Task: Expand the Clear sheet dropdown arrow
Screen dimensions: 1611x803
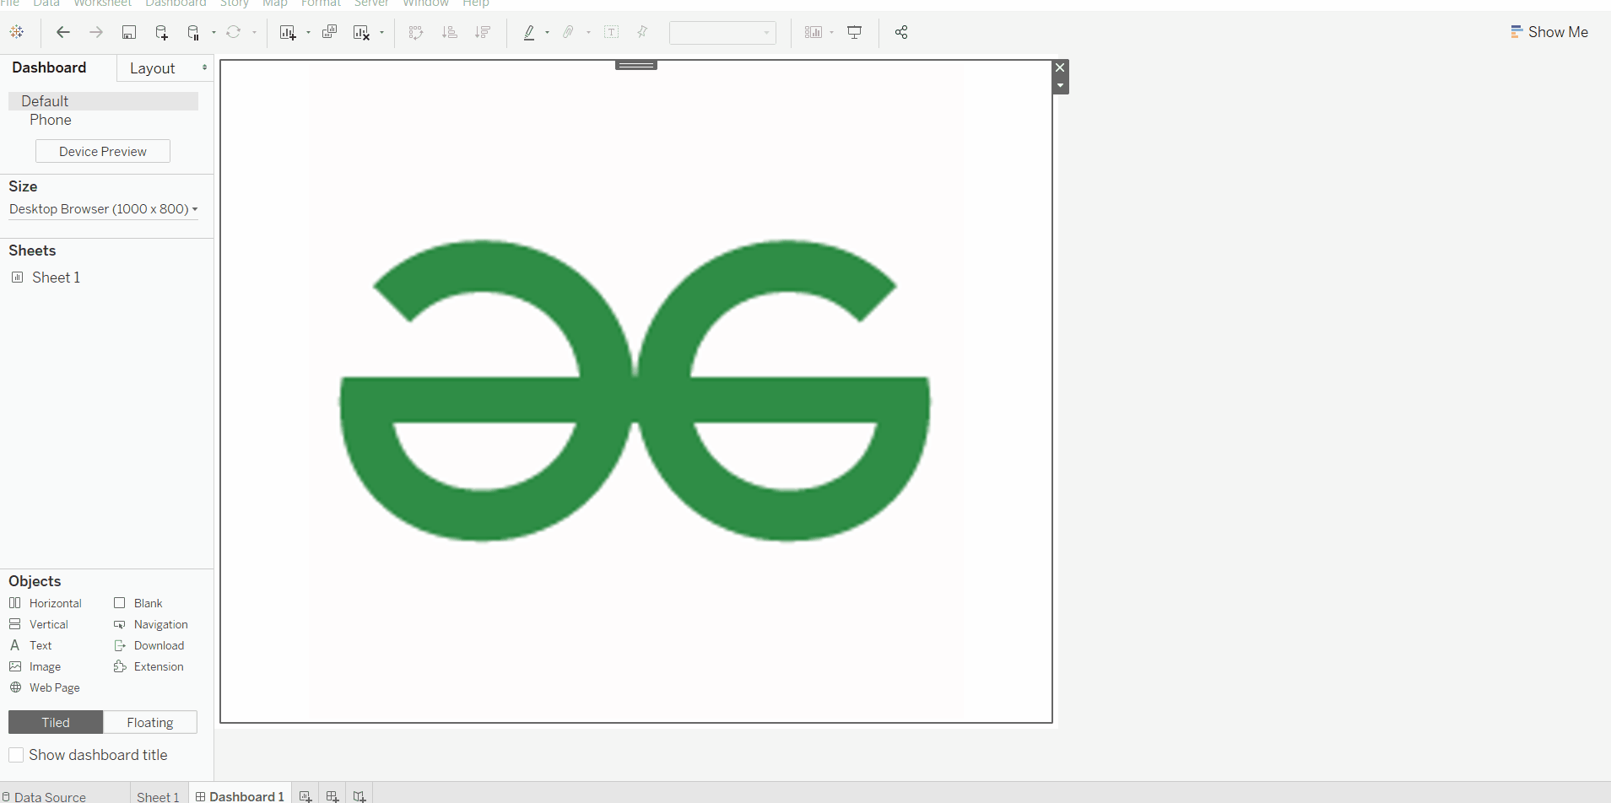Action: 382,33
